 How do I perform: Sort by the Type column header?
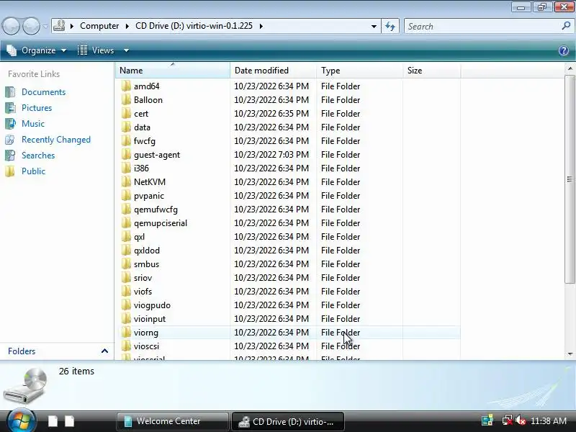point(359,70)
